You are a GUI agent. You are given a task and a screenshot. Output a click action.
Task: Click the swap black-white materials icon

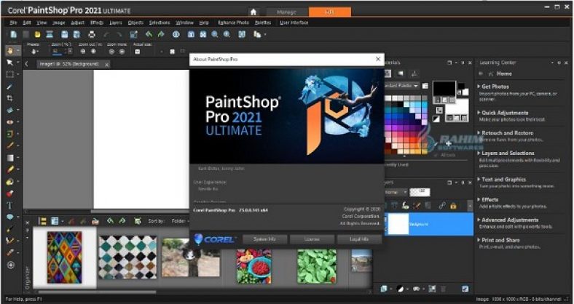click(436, 119)
